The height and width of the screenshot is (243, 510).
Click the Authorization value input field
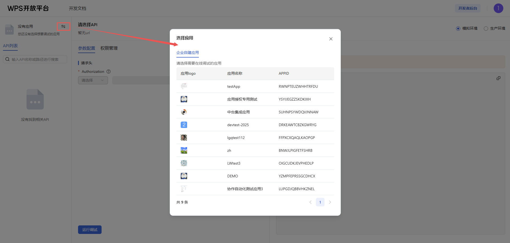point(141,80)
